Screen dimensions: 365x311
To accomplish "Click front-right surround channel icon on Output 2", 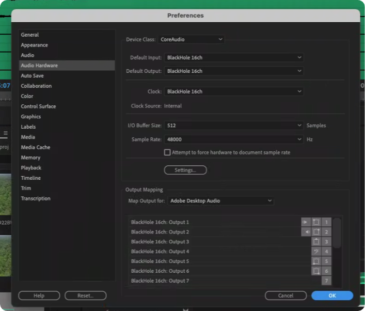I will pyautogui.click(x=316, y=232).
